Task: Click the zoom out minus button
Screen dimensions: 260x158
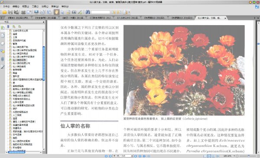Action: point(237,156)
